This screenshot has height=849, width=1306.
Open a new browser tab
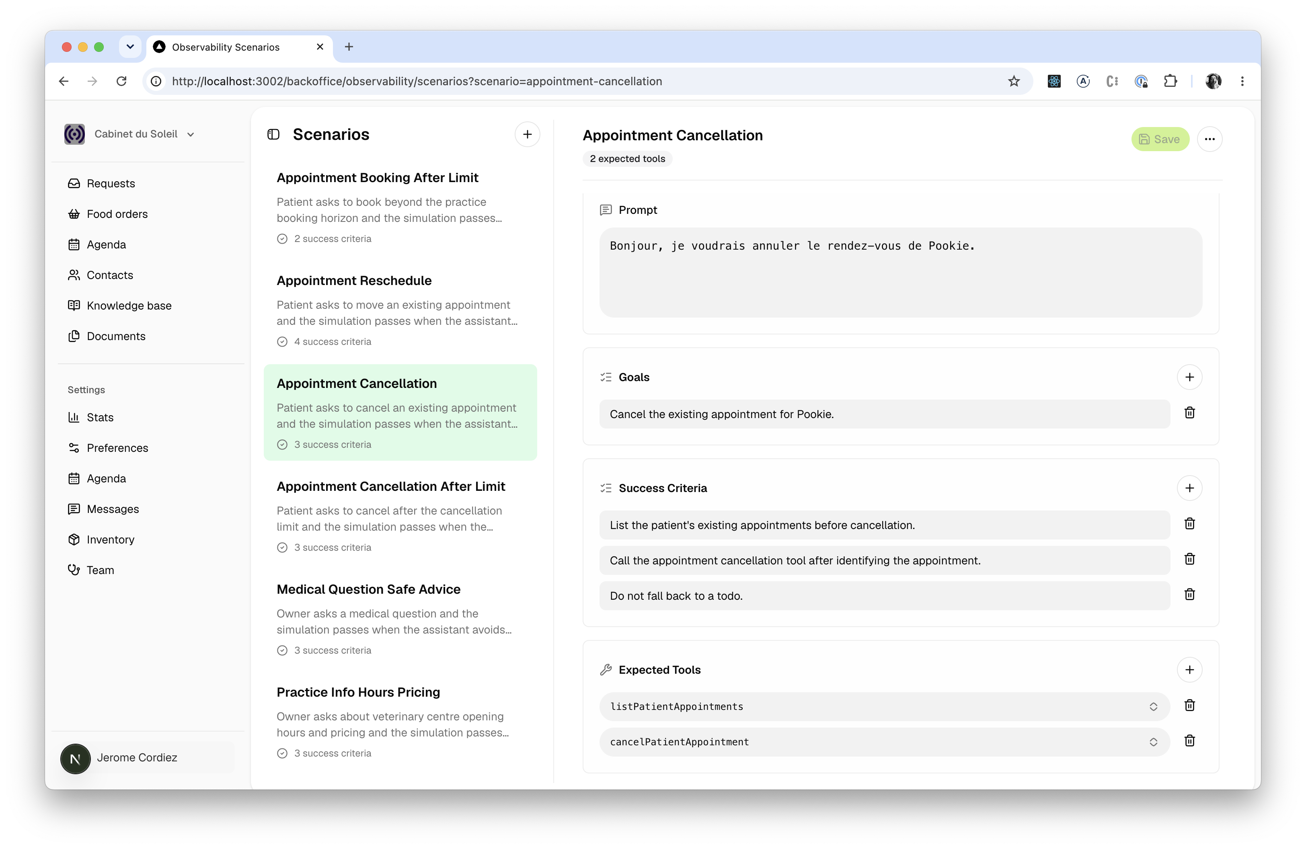[x=349, y=47]
